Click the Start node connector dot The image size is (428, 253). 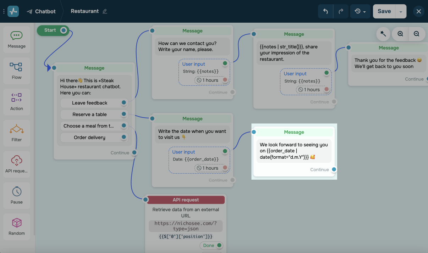coord(64,30)
